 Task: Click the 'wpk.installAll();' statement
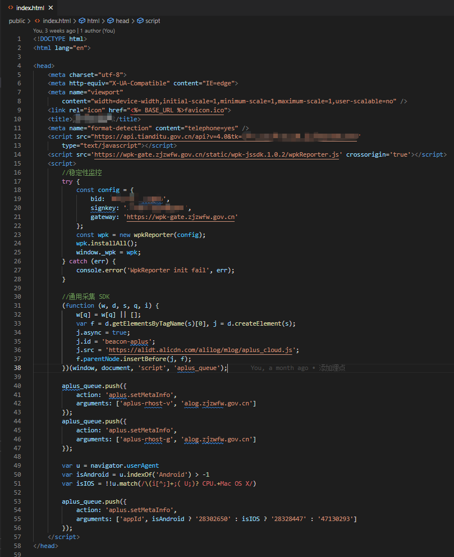(107, 243)
